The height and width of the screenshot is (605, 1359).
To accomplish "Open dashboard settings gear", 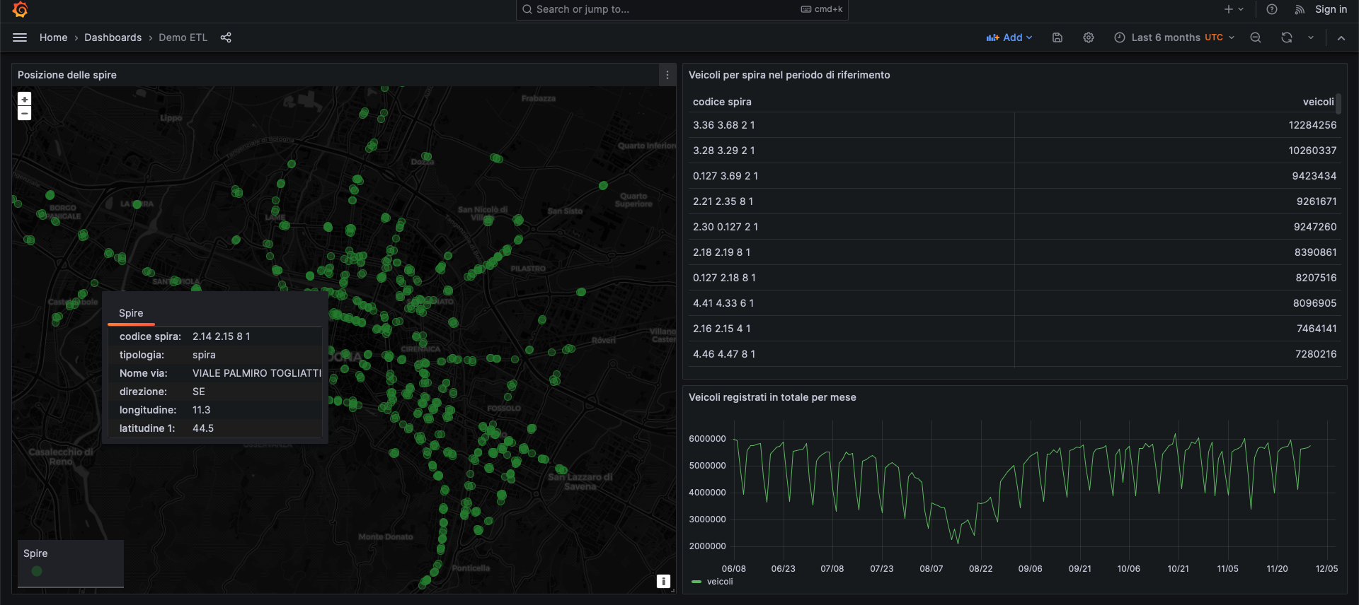I will pos(1089,37).
